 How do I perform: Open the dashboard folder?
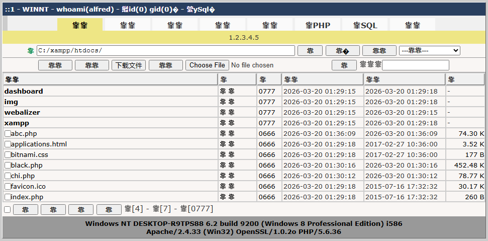coord(24,92)
